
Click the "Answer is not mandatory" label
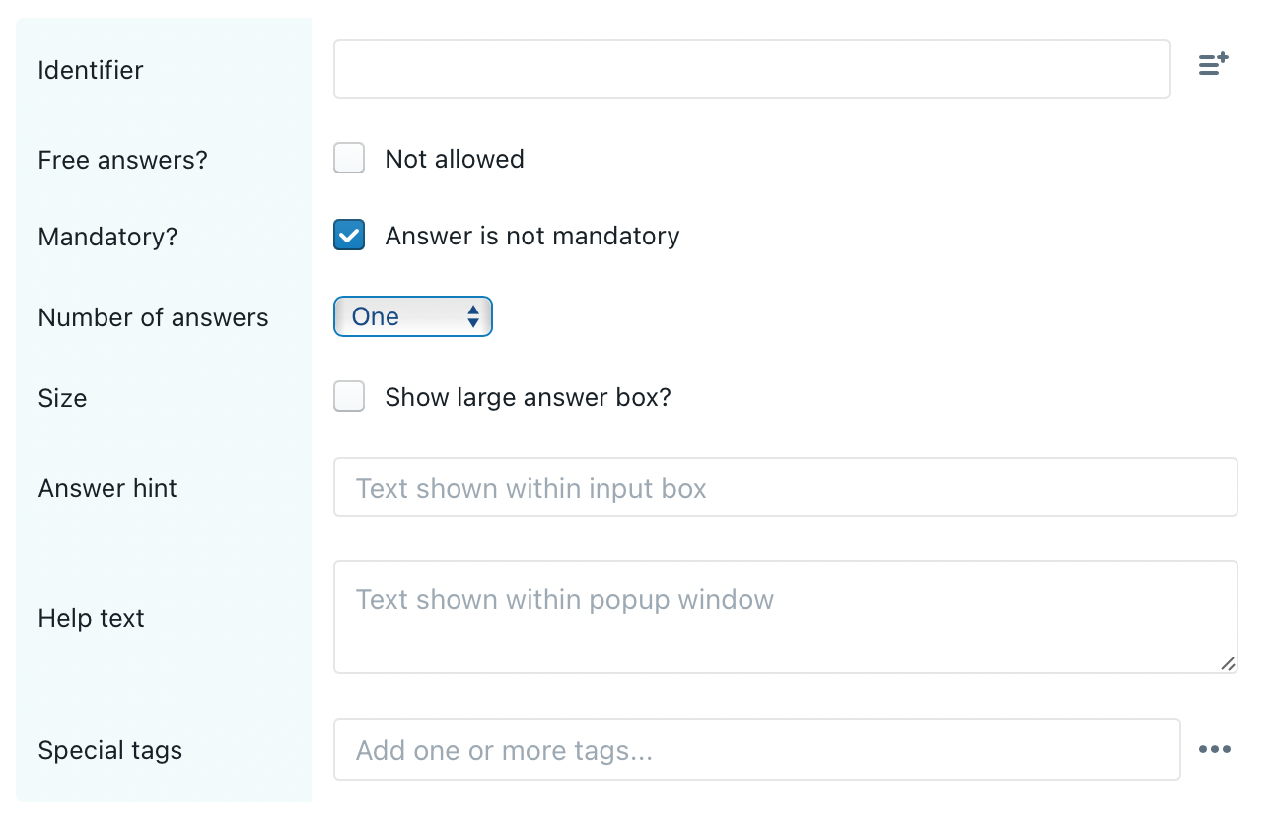531,236
